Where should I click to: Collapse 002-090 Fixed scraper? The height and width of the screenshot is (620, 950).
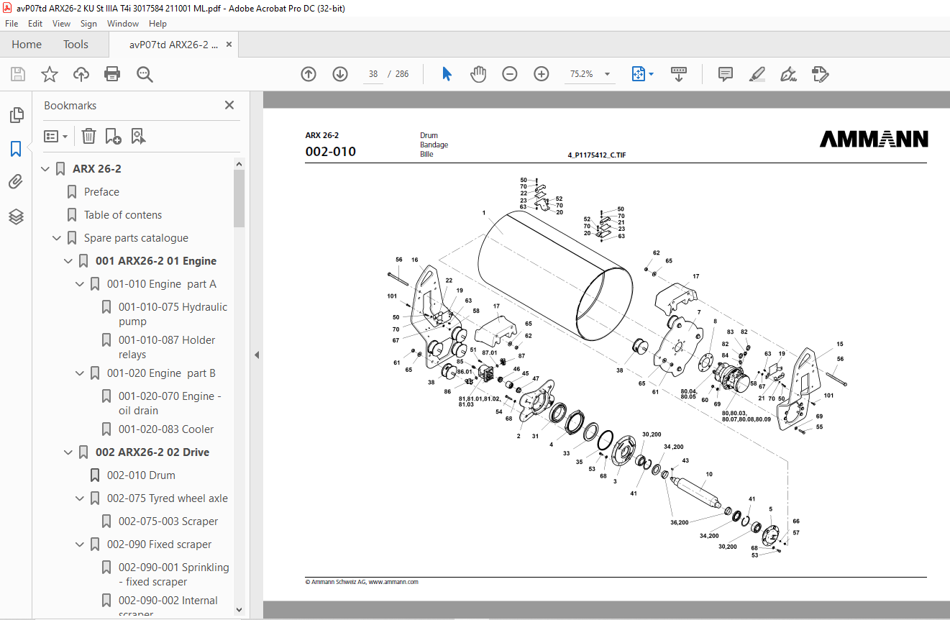(80, 544)
